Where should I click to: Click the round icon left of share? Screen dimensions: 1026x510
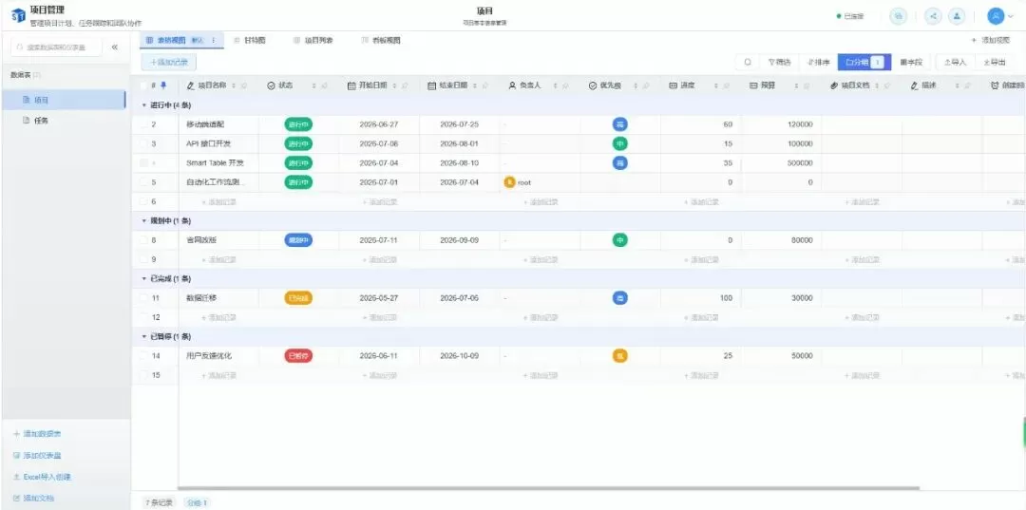pos(899,16)
